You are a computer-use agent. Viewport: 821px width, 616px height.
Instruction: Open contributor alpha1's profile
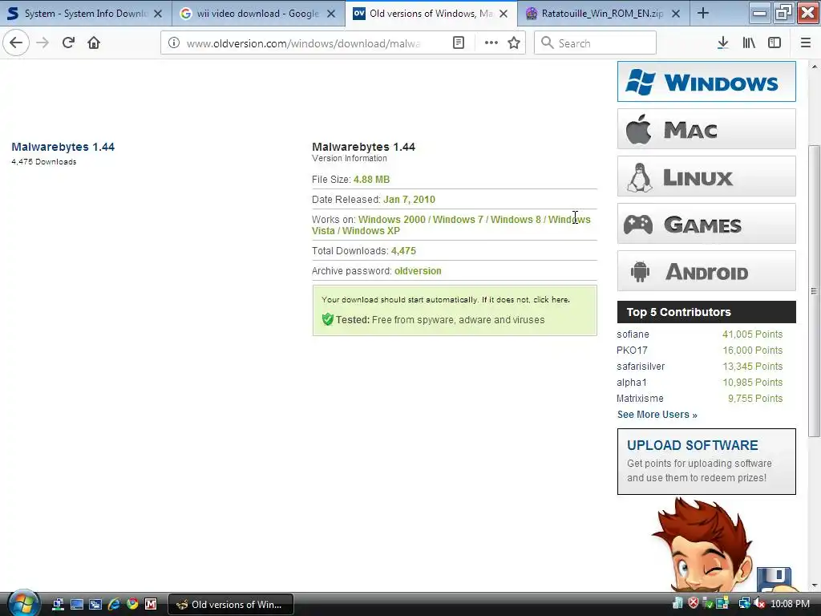tap(632, 383)
